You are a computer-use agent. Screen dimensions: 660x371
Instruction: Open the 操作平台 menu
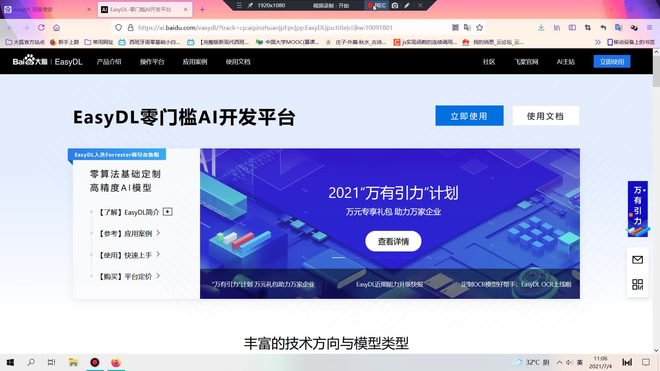click(152, 62)
